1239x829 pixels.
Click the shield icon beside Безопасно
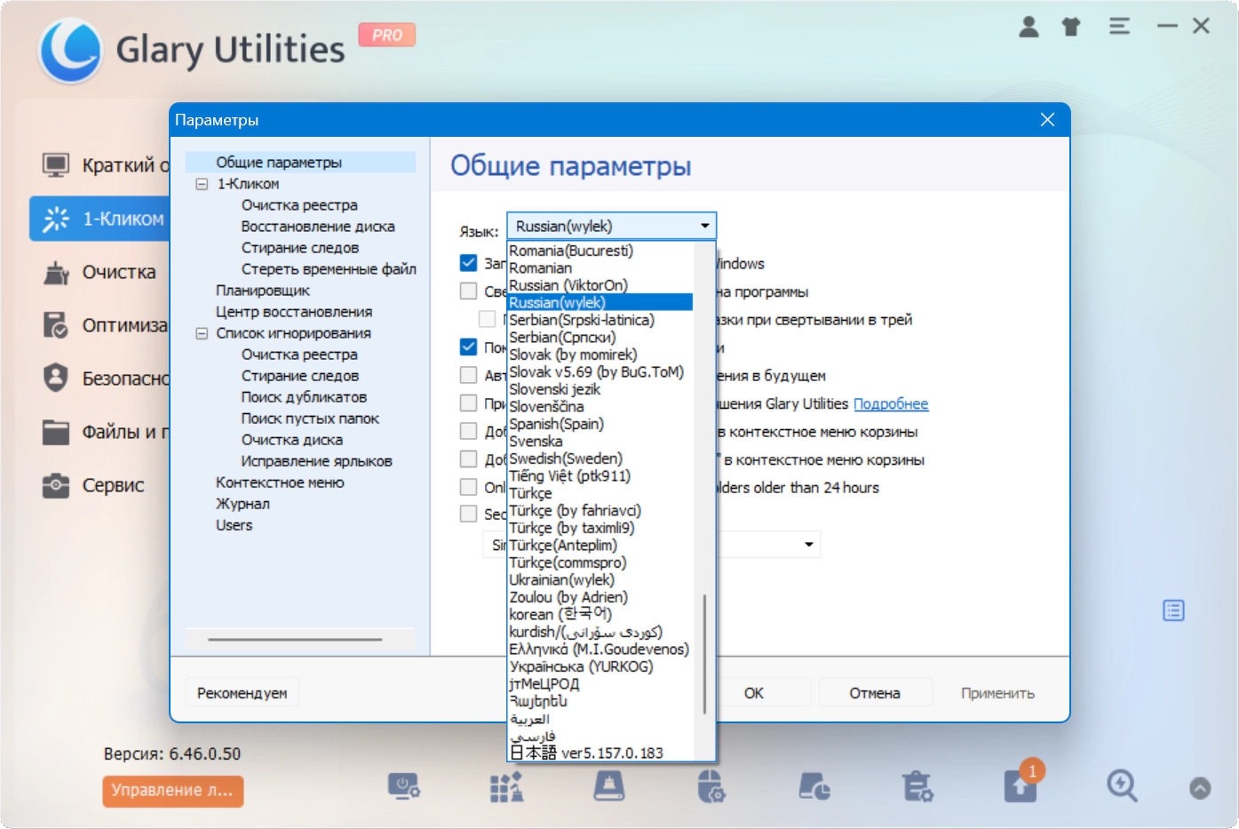tap(56, 379)
